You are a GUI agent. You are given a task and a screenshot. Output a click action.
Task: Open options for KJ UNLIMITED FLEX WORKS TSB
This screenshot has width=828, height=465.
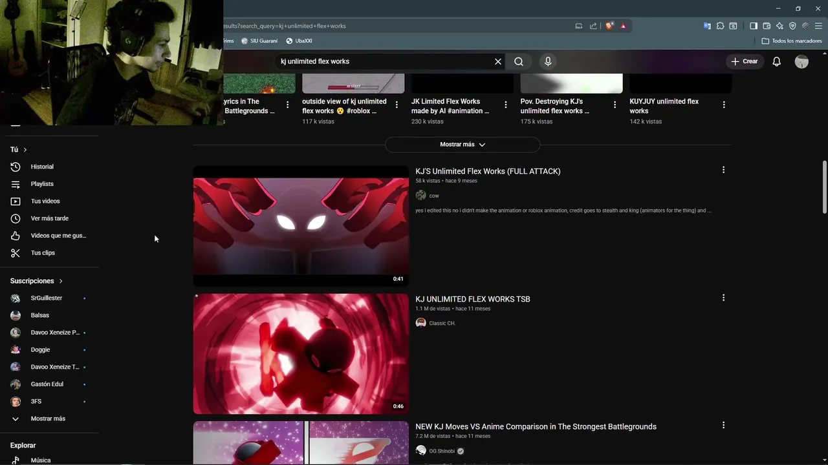[723, 298]
